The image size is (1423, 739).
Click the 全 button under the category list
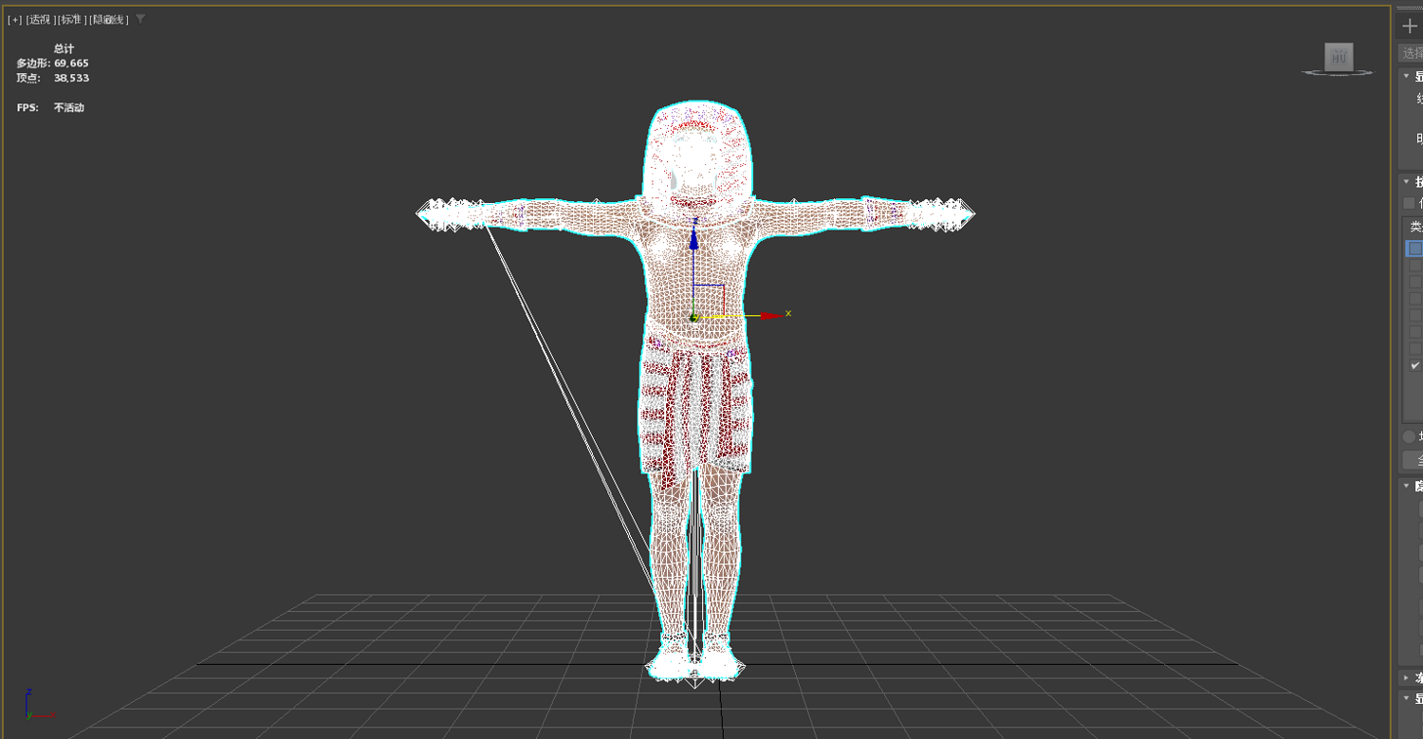tap(1413, 460)
